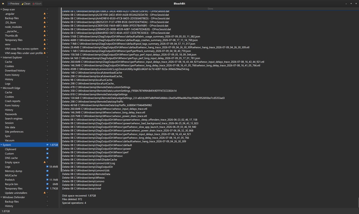The height and width of the screenshot is (214, 359).
Task: Collapse the Internet Explorer section
Action: [x=1, y=57]
